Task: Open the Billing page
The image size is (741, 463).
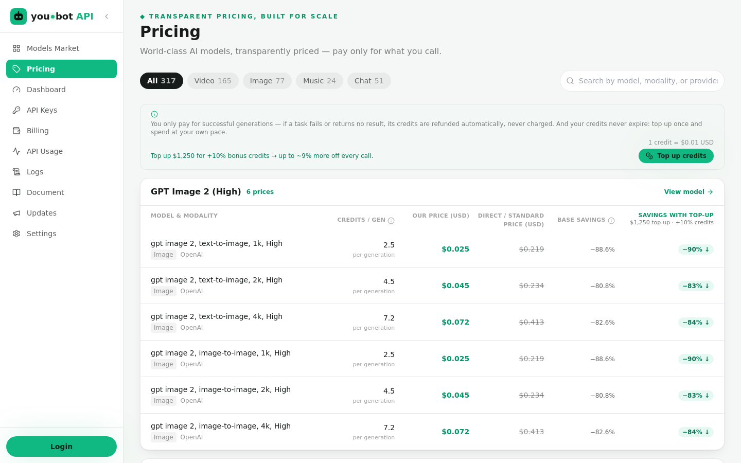Action: click(x=61, y=131)
